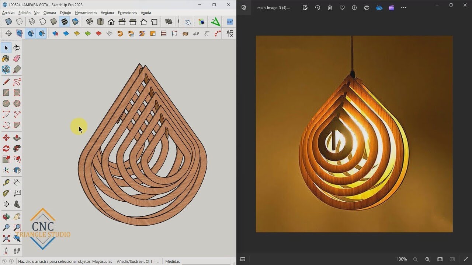
Task: Click the dxf export icon
Action: (230, 22)
